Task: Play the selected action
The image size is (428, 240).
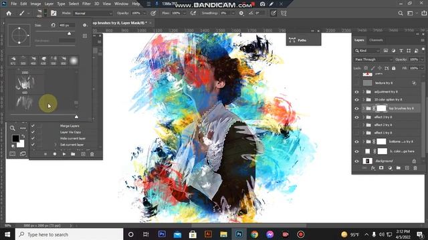Action: pos(64,154)
